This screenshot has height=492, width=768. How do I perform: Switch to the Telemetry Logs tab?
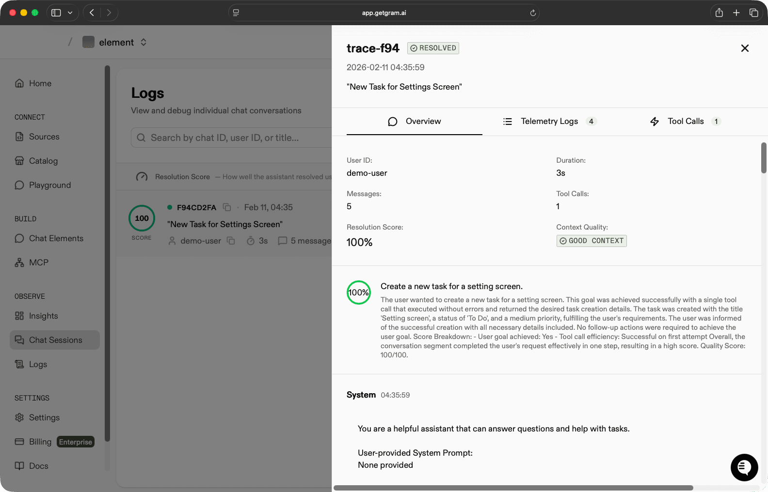coord(549,121)
